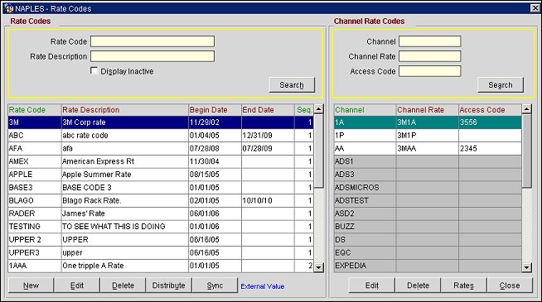The width and height of the screenshot is (542, 302).
Task: Select the EXPEDIA channel row
Action: click(428, 266)
